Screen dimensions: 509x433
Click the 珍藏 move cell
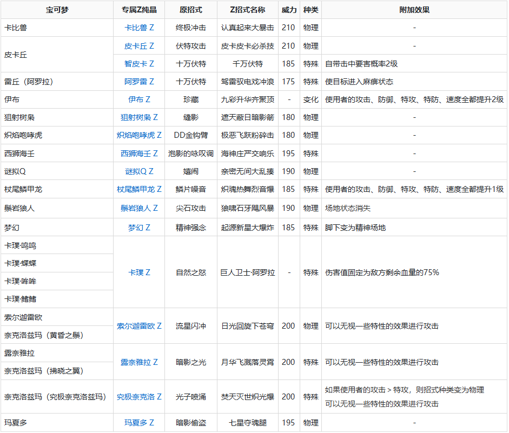[191, 99]
